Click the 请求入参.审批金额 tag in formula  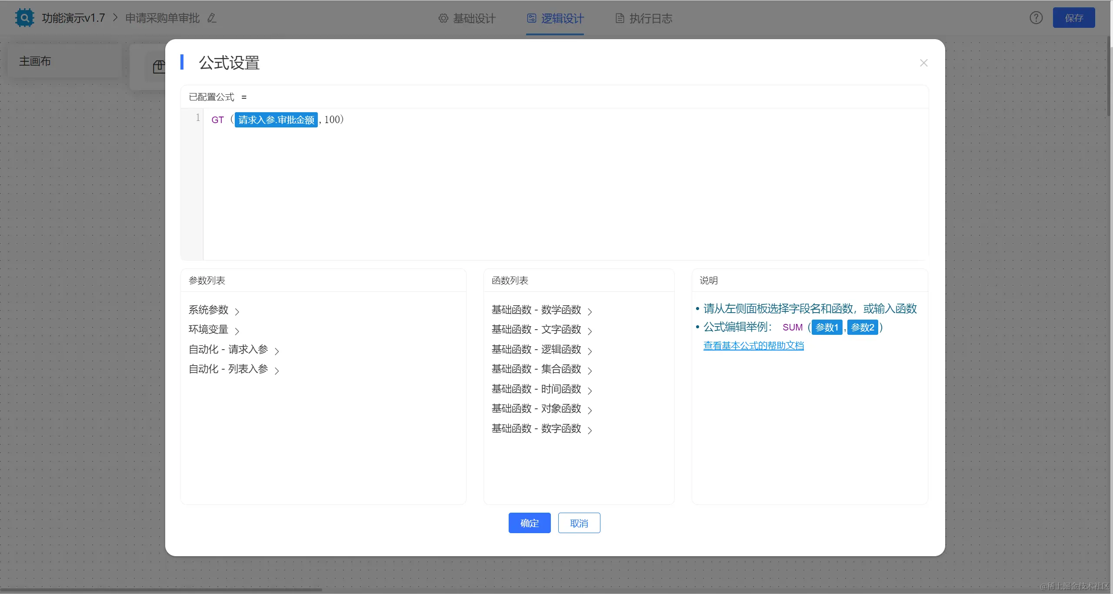pos(276,120)
